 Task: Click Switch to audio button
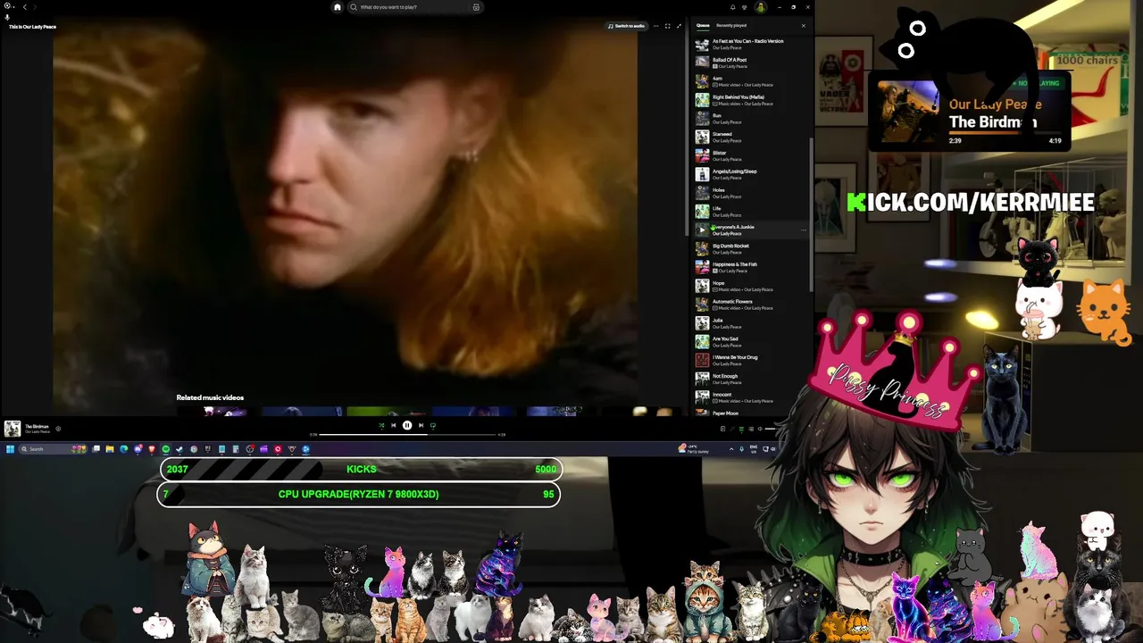[626, 26]
